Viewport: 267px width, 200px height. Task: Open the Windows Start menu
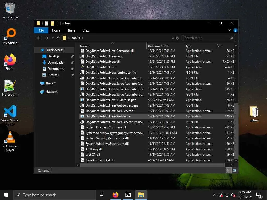pos(6,195)
